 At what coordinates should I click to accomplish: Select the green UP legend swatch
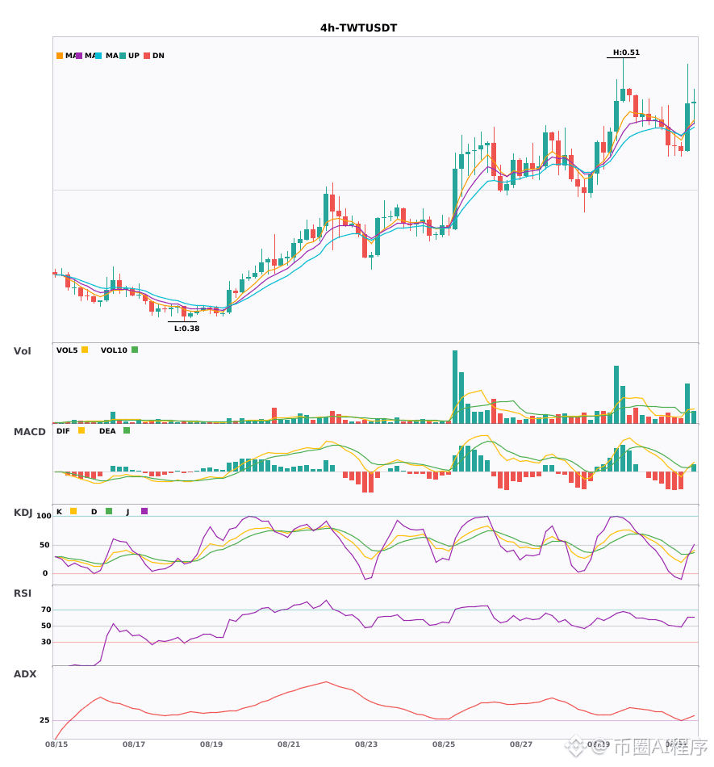pyautogui.click(x=123, y=56)
